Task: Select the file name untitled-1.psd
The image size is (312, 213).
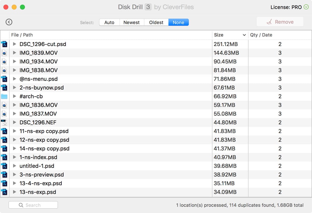Action: point(37,166)
